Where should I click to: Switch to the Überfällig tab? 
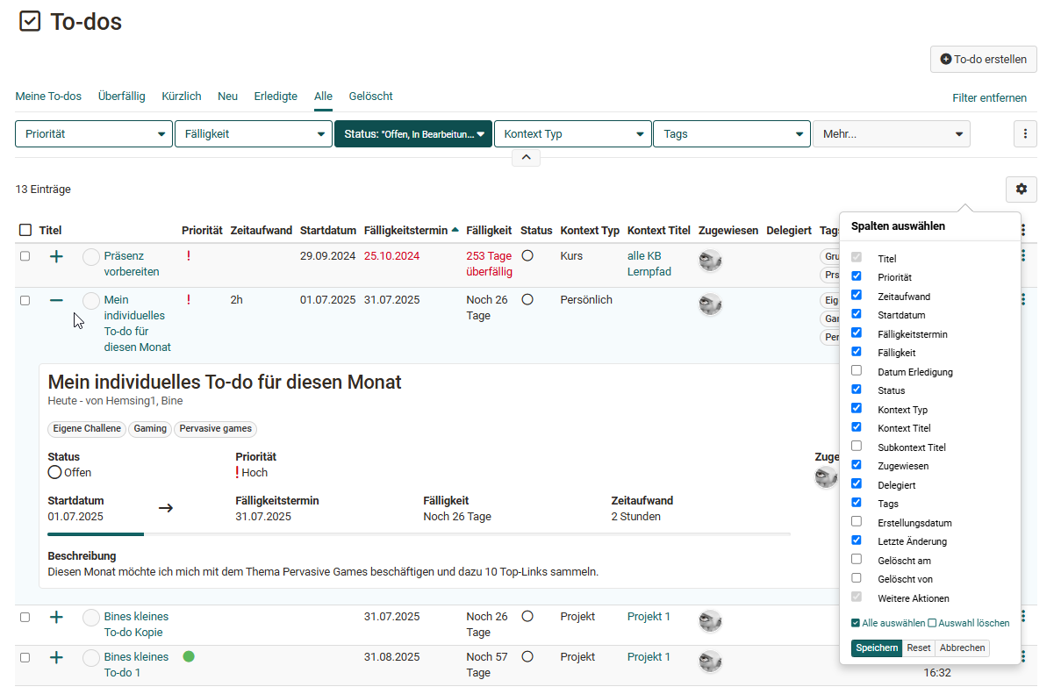click(122, 97)
